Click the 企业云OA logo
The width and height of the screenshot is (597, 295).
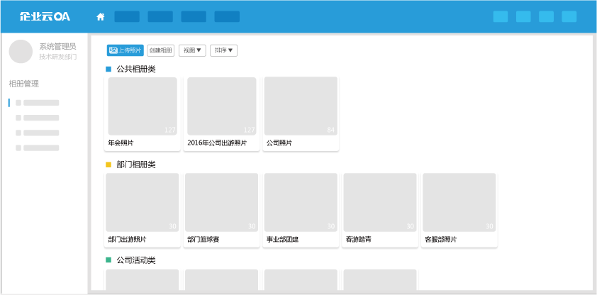(x=45, y=16)
